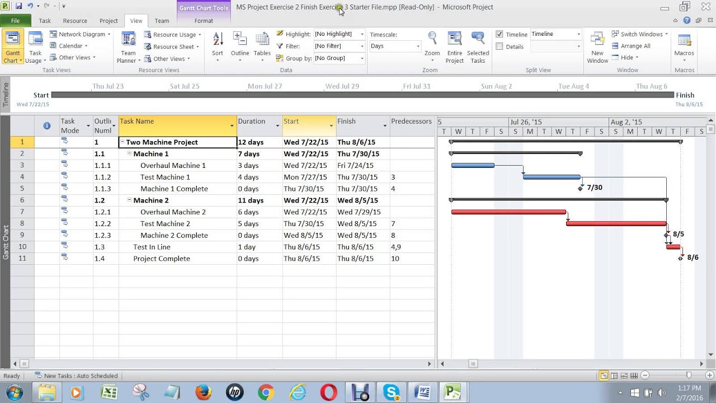Screen dimensions: 716x403
Task: Switch to the Team ribbon tab
Action: (x=162, y=21)
